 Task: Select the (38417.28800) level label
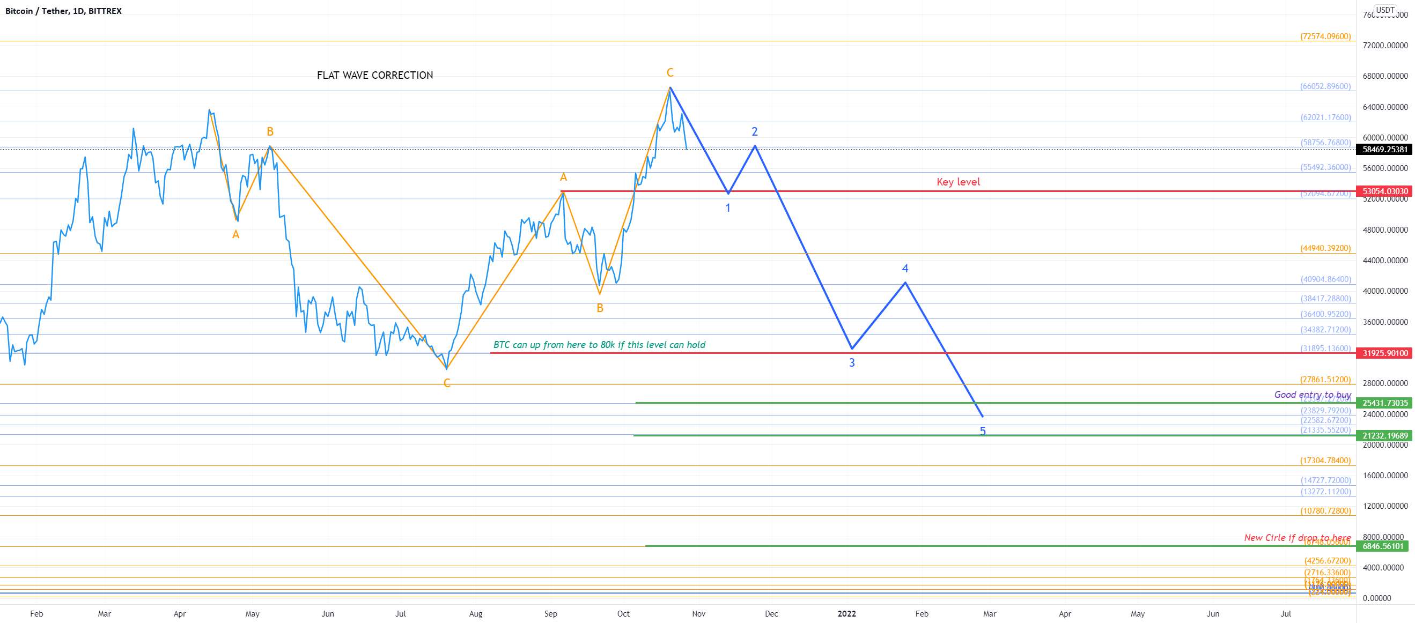tap(1325, 299)
